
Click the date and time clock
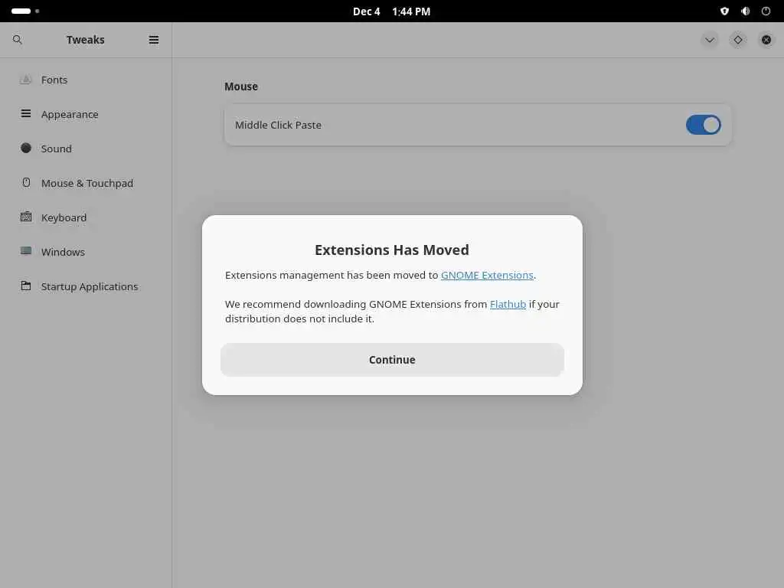click(x=391, y=11)
